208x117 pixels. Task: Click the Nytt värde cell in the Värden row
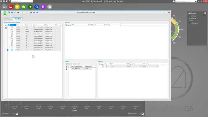[x=151, y=66]
